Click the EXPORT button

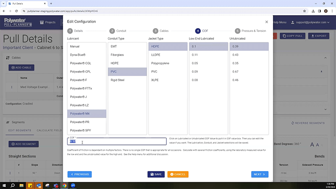(319, 36)
